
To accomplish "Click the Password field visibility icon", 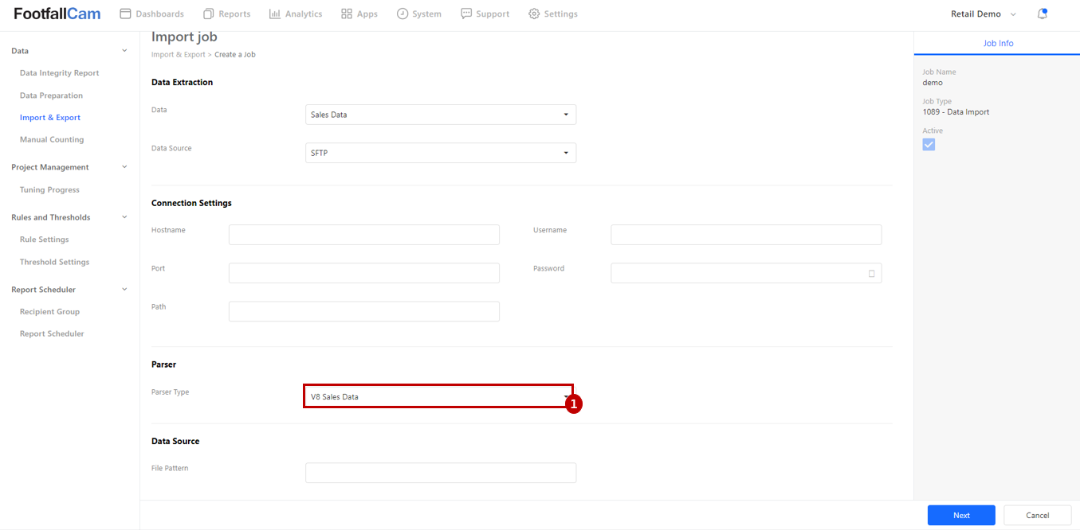I will (871, 274).
